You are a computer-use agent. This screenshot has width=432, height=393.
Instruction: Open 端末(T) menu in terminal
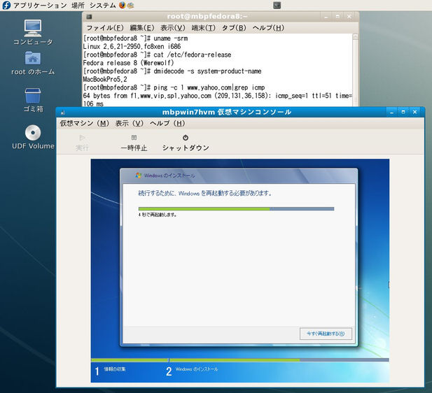pyautogui.click(x=204, y=28)
